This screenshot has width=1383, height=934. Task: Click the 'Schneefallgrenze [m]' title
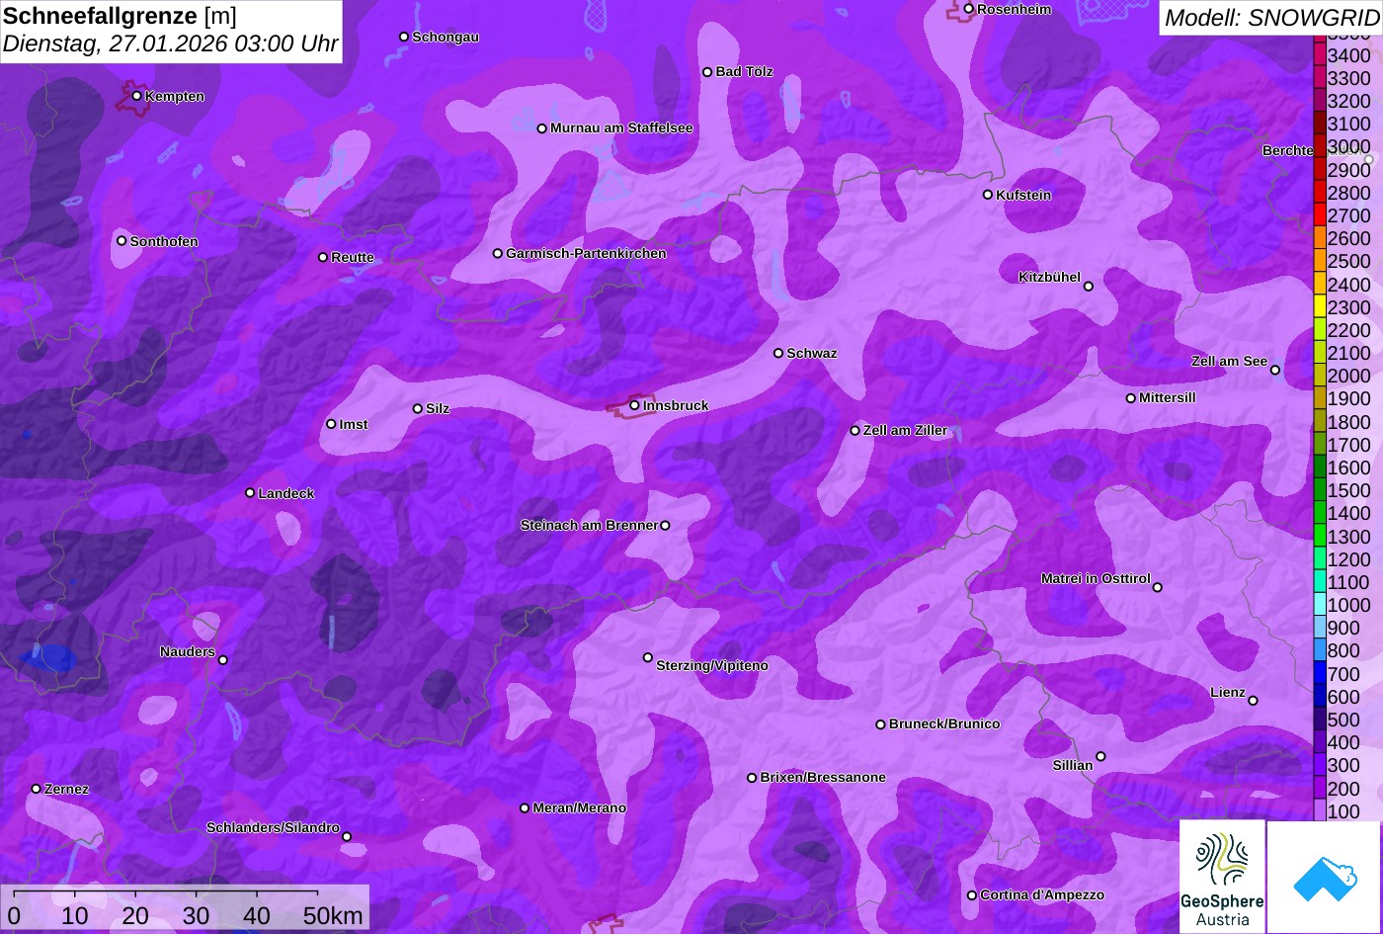pyautogui.click(x=120, y=17)
